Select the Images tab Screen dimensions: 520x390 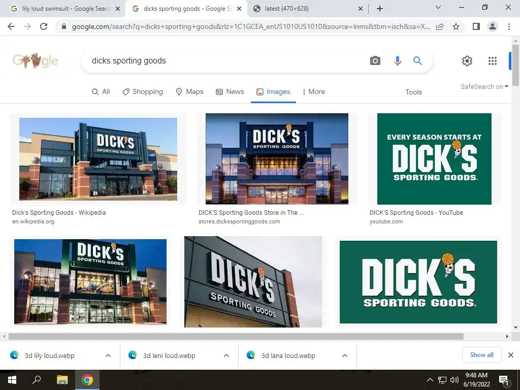tap(273, 92)
